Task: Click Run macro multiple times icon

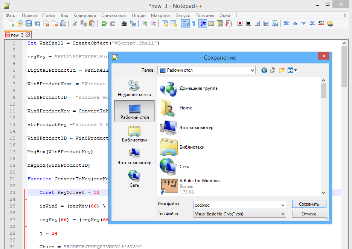Action: click(x=266, y=23)
